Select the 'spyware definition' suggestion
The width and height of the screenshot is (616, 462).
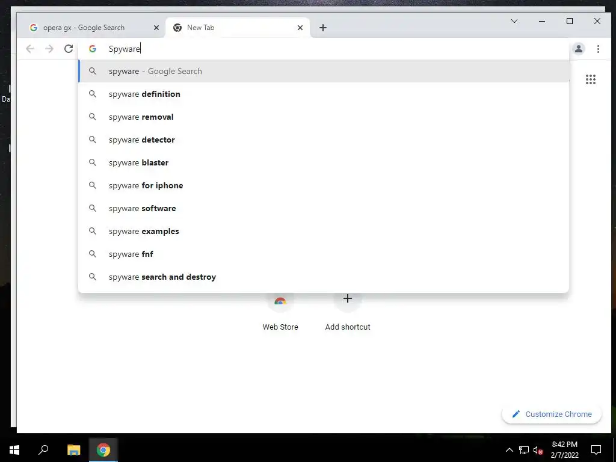coord(324,94)
